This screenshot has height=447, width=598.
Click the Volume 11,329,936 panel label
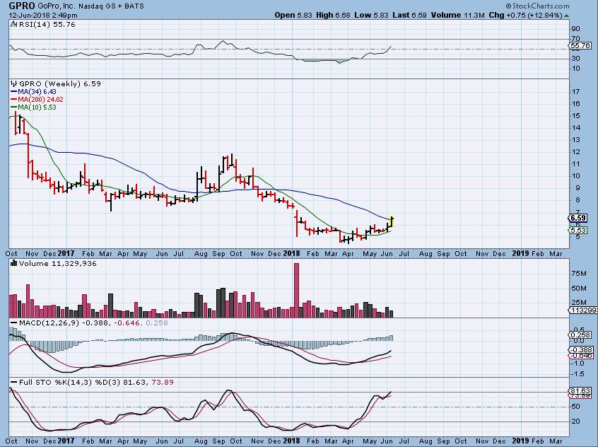pyautogui.click(x=57, y=263)
